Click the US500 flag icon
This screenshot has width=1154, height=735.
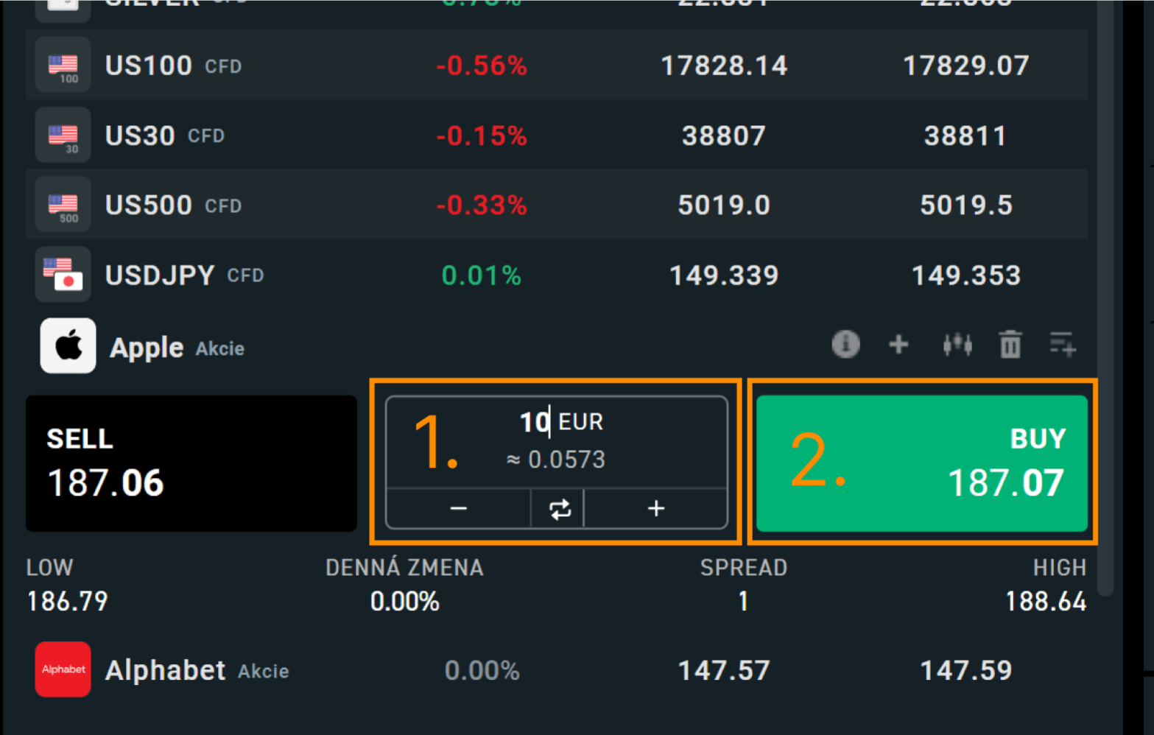click(x=63, y=205)
